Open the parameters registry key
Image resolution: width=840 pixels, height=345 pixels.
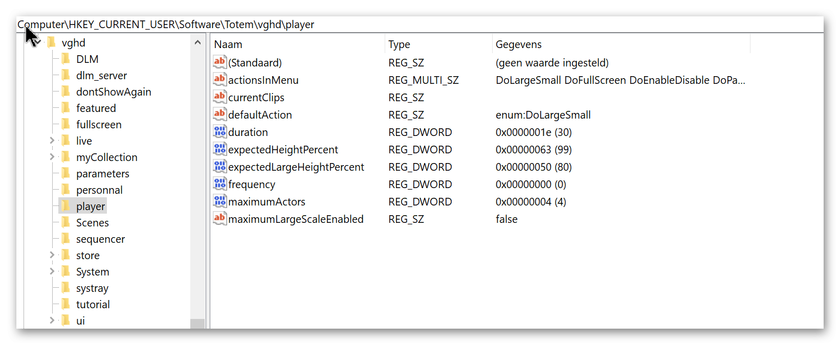point(103,174)
